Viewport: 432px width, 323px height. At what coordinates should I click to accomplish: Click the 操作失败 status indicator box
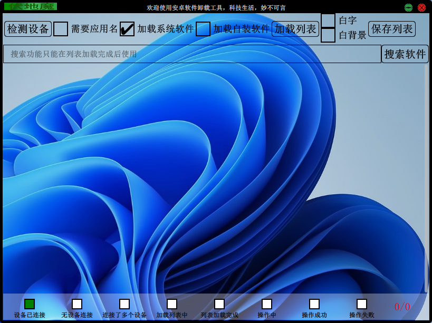[362, 304]
